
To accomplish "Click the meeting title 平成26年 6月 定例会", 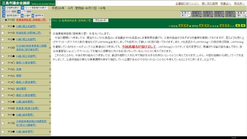I will coord(78,8).
